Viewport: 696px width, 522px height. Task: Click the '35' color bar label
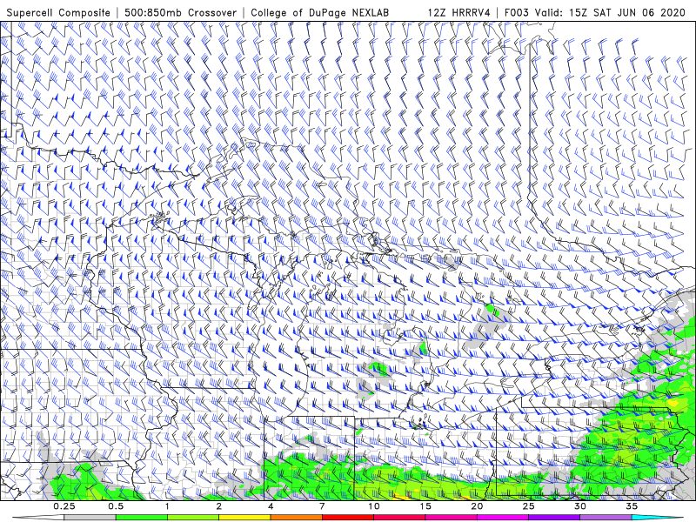632,506
